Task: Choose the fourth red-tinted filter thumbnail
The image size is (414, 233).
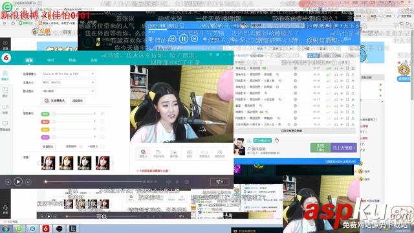Action: click(103, 163)
